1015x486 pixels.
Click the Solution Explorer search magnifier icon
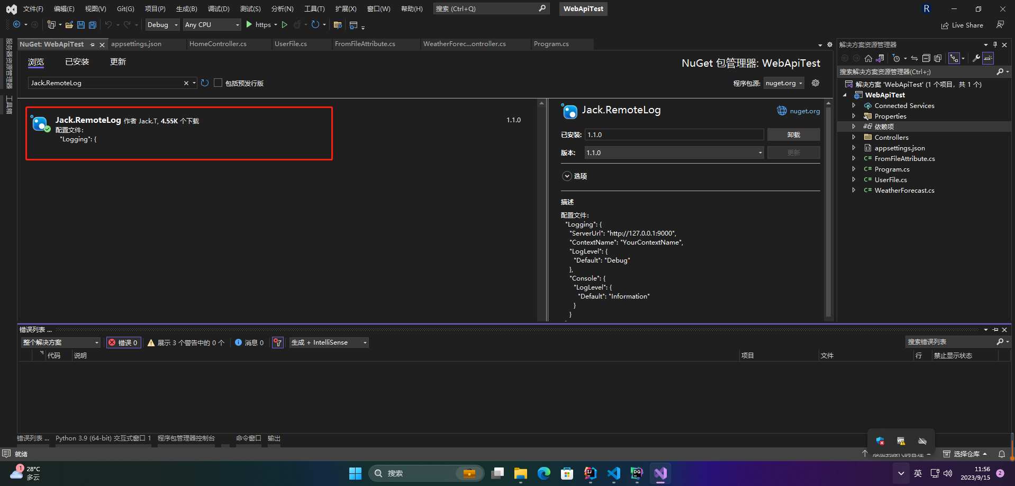click(x=1000, y=71)
